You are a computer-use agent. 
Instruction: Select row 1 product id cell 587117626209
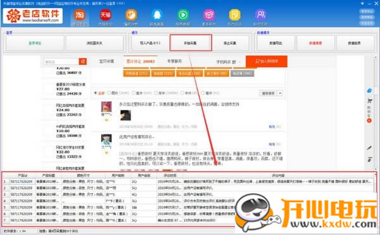(22, 181)
